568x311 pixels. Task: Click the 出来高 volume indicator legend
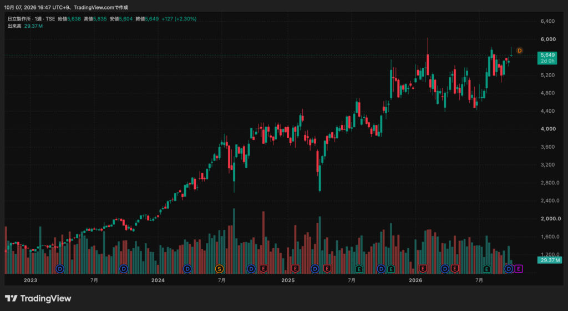pos(14,26)
